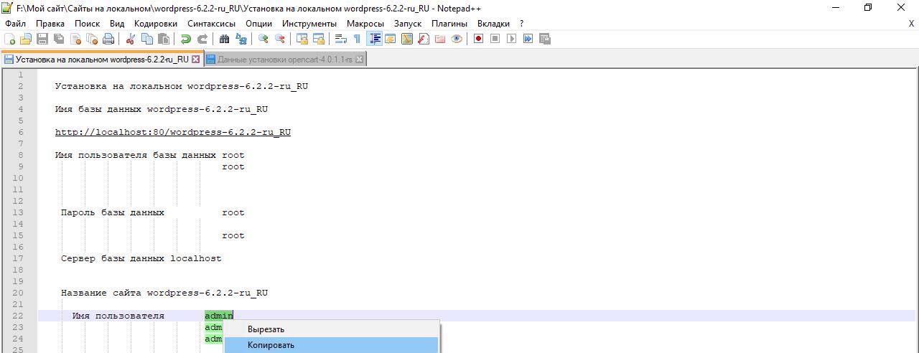Save the document with the floppy icon
The height and width of the screenshot is (353, 919).
point(42,39)
